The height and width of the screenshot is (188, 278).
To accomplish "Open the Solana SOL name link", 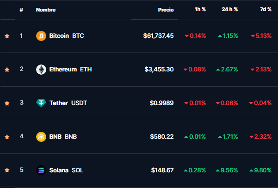I will [x=66, y=170].
